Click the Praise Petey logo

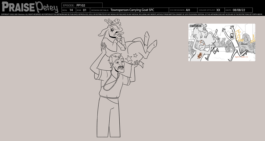[30, 7]
